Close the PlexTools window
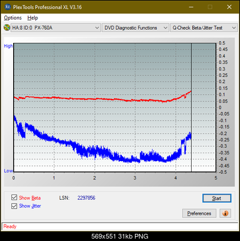240x241 pixels. [229, 7]
